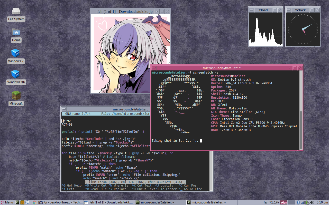Click the tokiko image in the feh window

coord(130,53)
